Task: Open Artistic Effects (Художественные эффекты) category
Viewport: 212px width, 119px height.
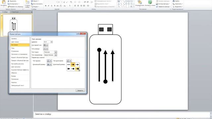Action: pyautogui.click(x=20, y=70)
